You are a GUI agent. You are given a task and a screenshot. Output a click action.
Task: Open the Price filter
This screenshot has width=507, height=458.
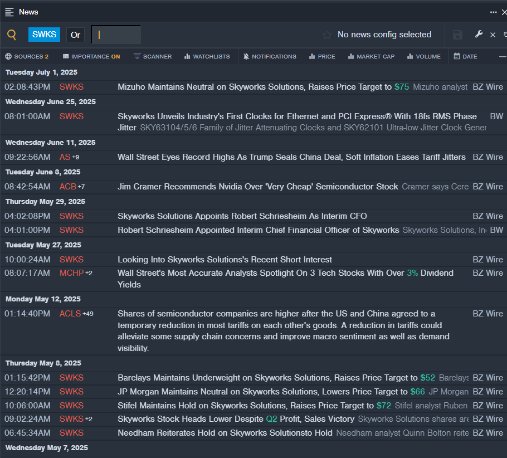tap(322, 56)
